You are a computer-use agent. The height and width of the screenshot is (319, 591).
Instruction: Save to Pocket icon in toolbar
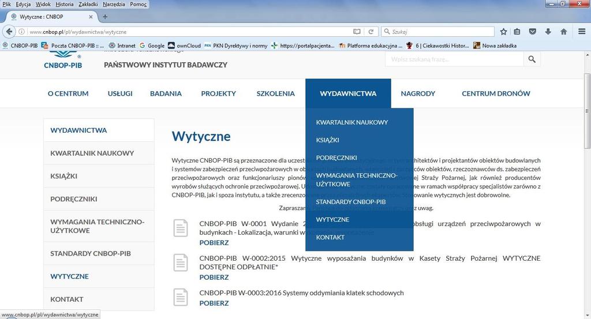point(533,32)
